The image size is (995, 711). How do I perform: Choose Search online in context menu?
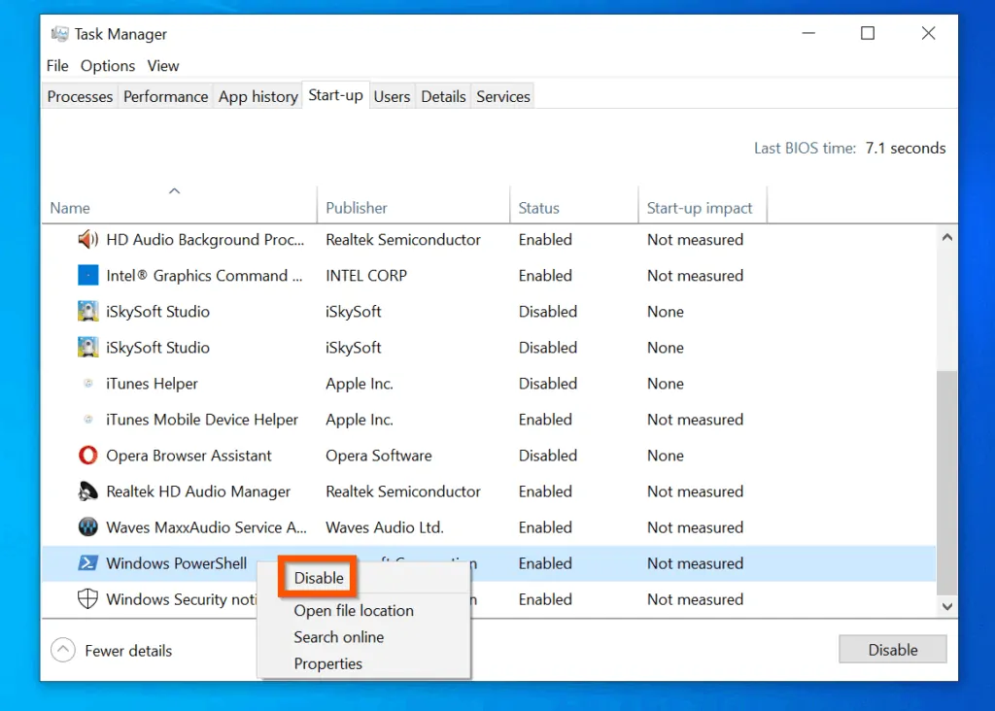(x=339, y=637)
